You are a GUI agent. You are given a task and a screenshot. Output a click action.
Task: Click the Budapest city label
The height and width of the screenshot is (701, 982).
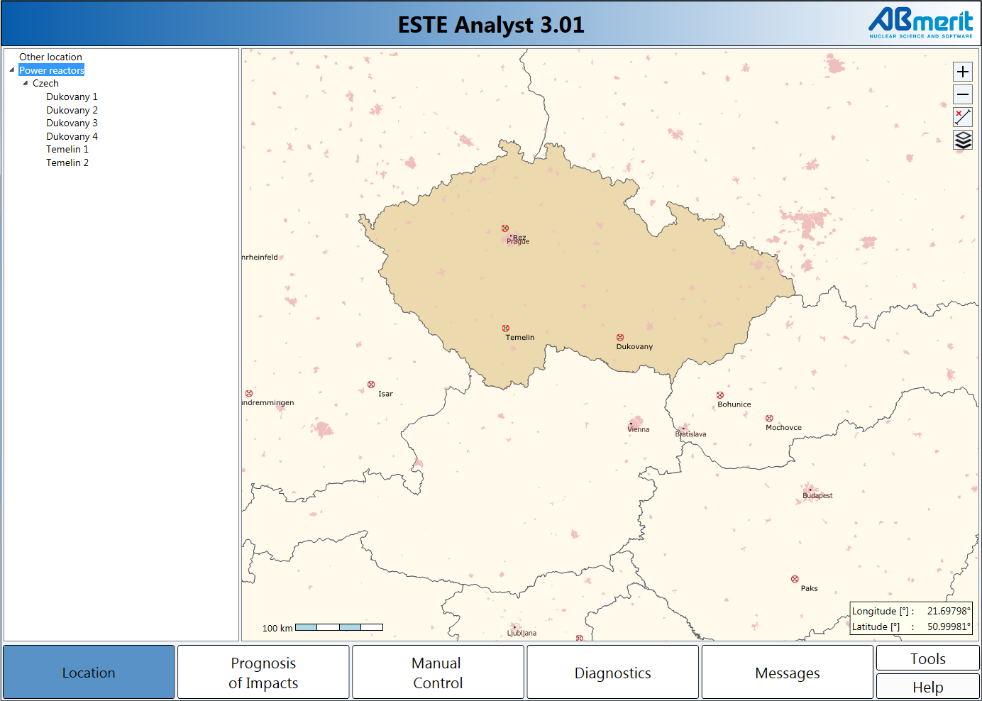[817, 496]
